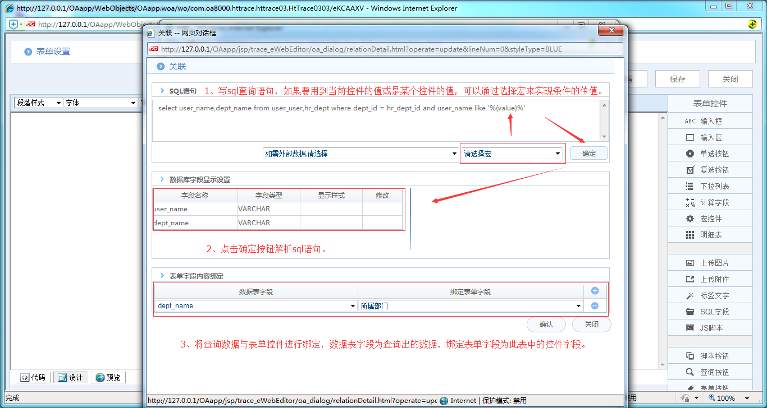The width and height of the screenshot is (767, 408).
Task: Switch to the 设计 design view tab
Action: tap(71, 378)
